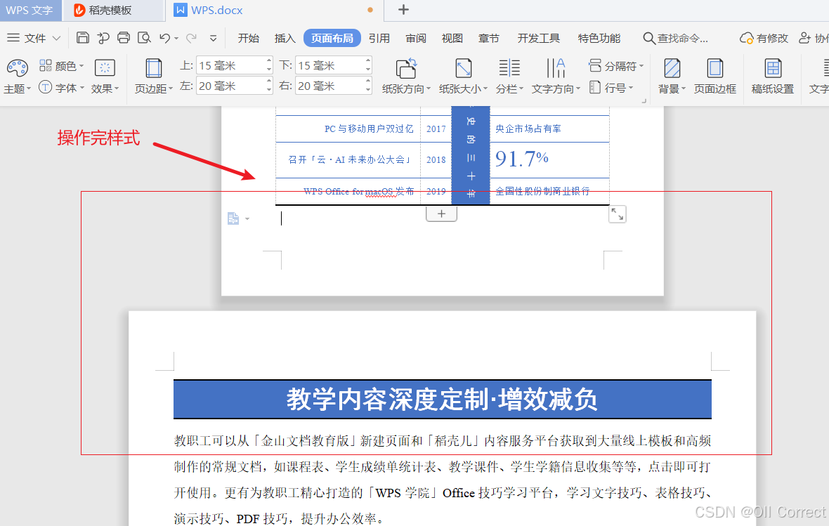Select the 页面布局 tab

click(332, 38)
